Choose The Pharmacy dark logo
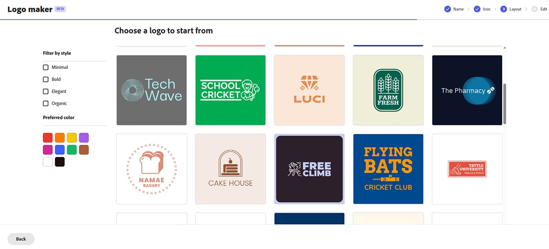Screen dimensions: 549x249 click(467, 90)
